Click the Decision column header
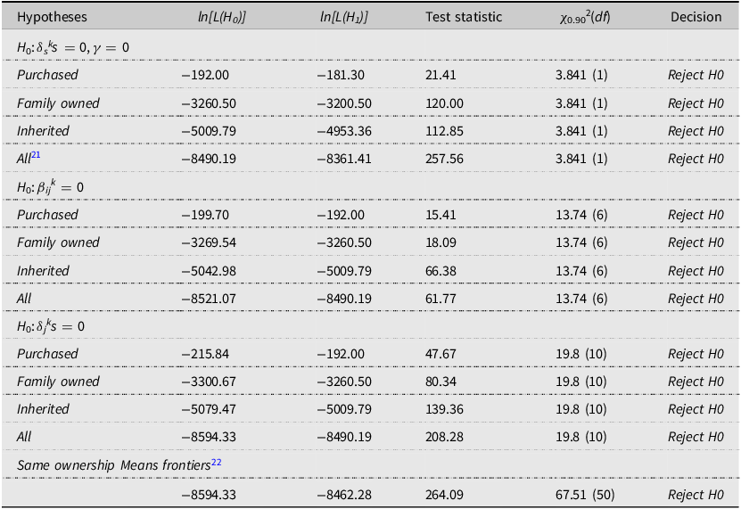Screen dimensions: 741x509 696,17
